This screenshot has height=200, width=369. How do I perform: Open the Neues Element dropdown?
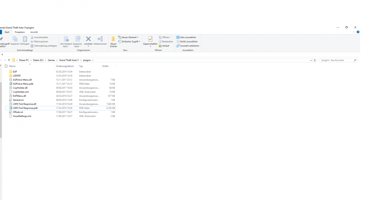pyautogui.click(x=128, y=37)
